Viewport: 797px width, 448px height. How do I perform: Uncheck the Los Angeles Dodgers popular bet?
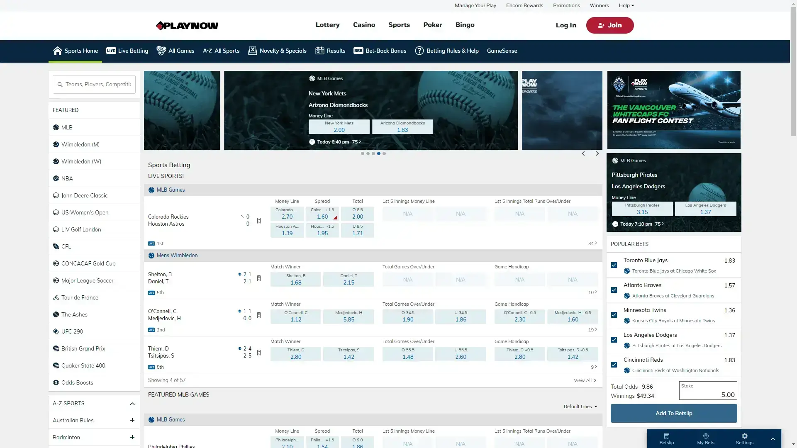click(614, 340)
